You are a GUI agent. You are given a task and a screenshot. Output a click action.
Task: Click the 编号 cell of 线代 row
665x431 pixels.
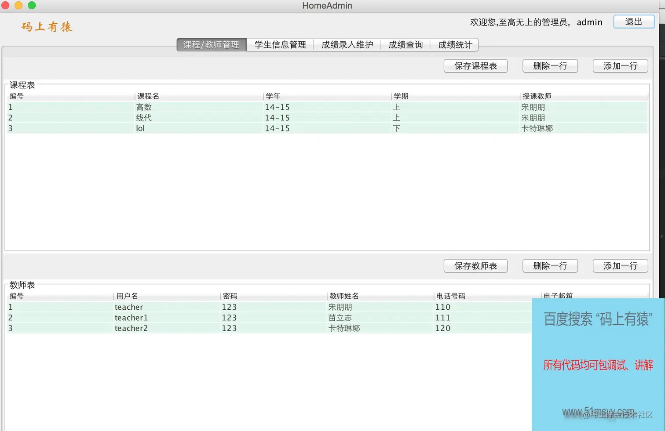tap(70, 118)
